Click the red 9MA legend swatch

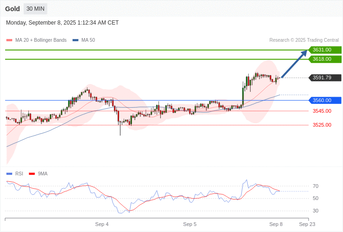pyautogui.click(x=32, y=174)
